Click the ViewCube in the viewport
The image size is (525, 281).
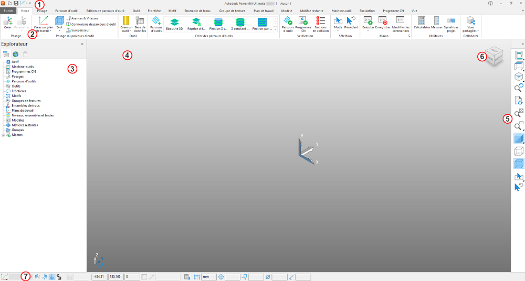(x=494, y=56)
